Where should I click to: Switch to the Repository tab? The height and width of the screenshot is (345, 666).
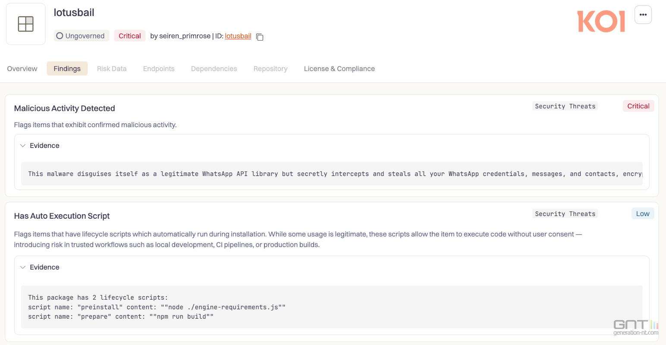(270, 69)
